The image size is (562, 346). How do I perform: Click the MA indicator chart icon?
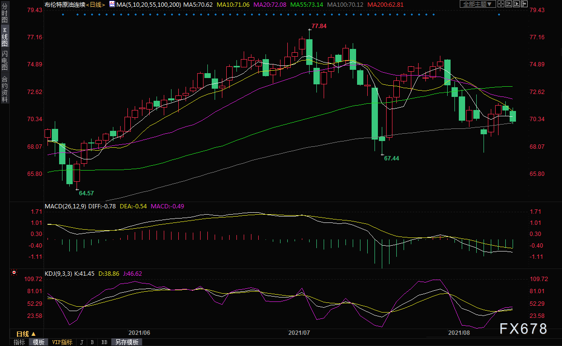click(x=112, y=4)
